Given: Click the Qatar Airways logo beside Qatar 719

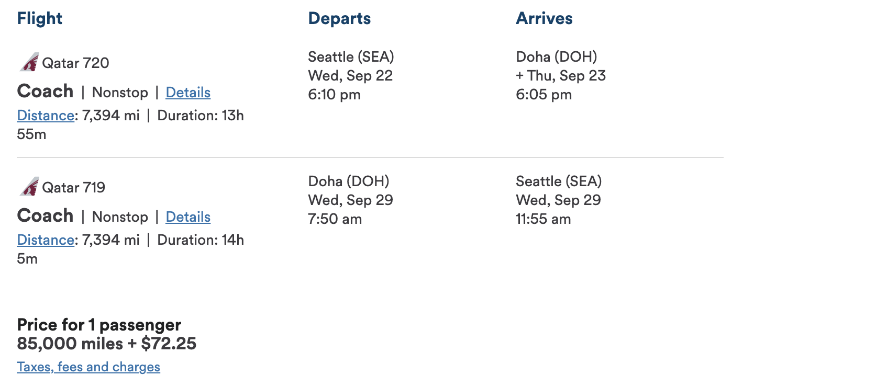Looking at the screenshot, I should click(x=29, y=187).
